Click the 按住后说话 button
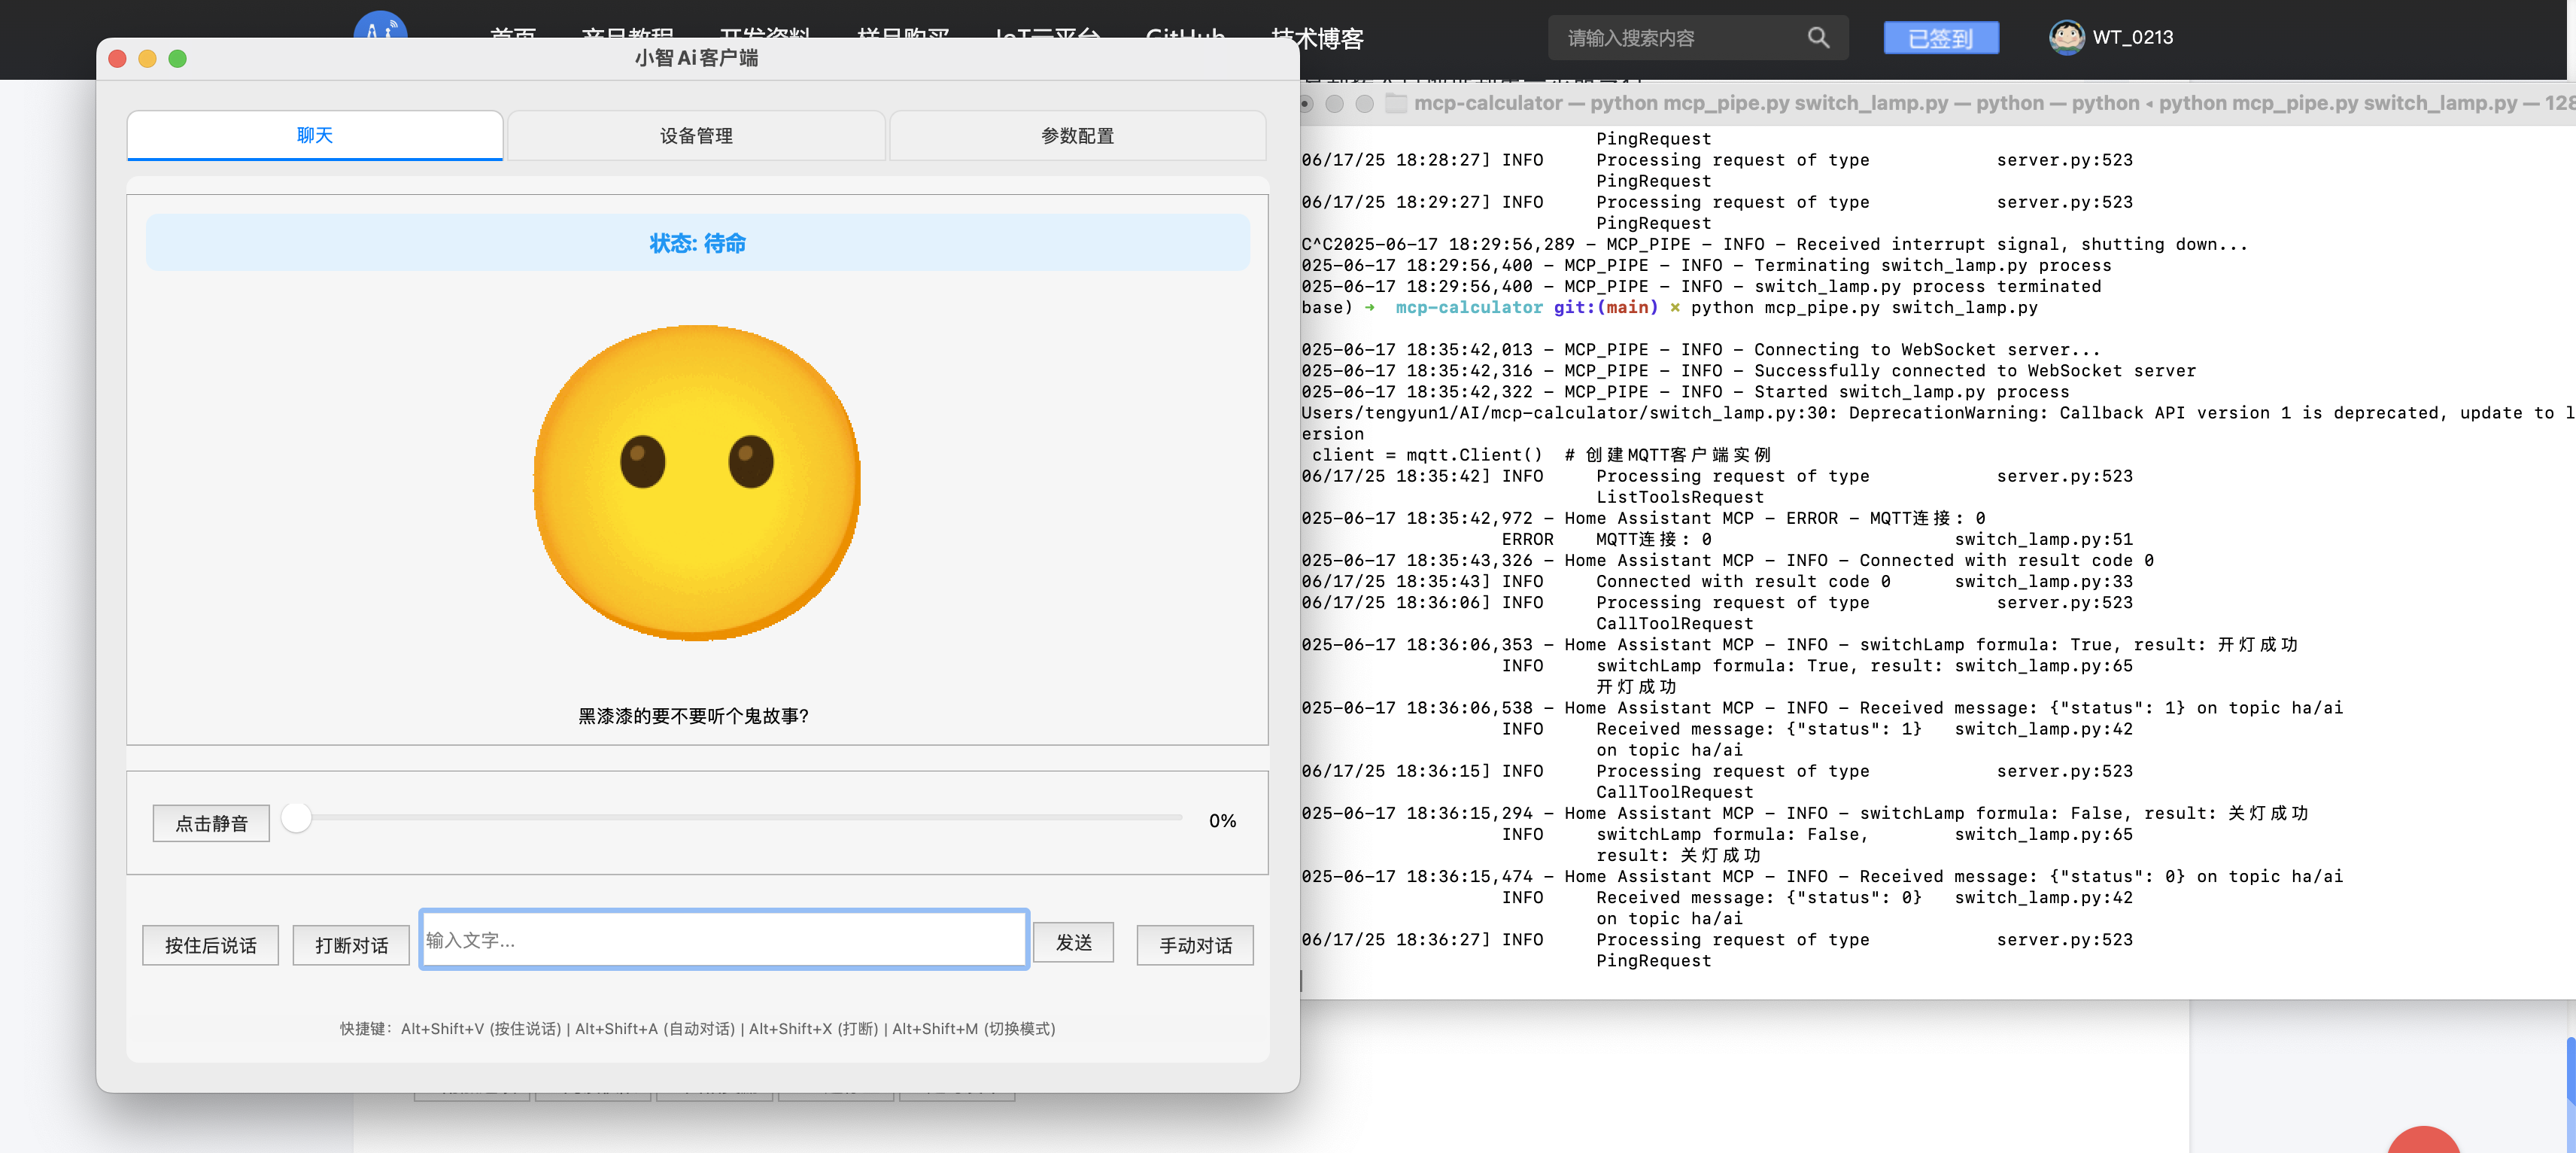Screen dimensions: 2576x1153 (x=210, y=945)
